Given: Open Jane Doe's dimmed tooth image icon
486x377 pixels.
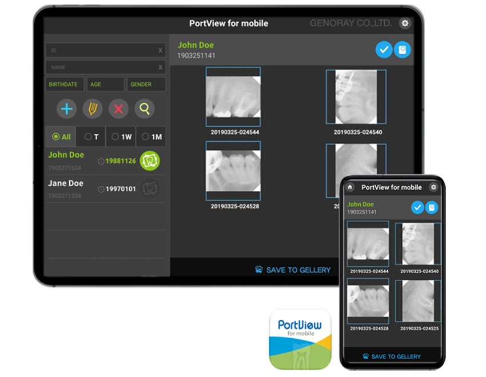Looking at the screenshot, I should [150, 188].
